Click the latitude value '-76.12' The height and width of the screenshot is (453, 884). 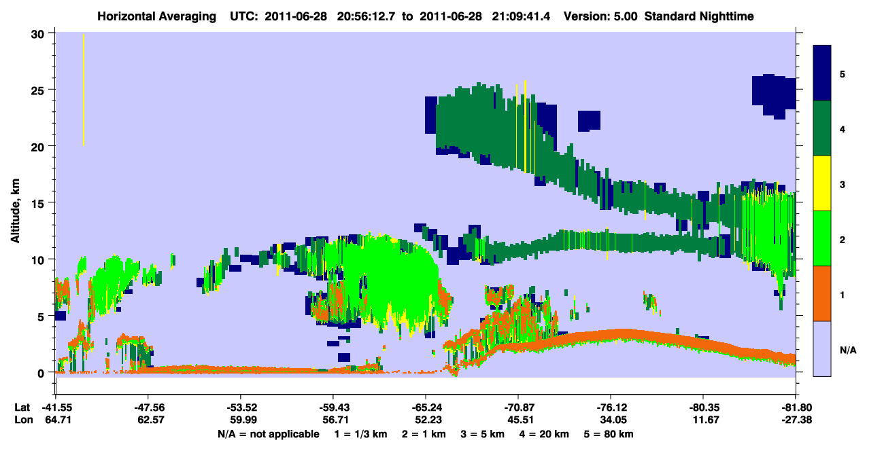point(611,407)
